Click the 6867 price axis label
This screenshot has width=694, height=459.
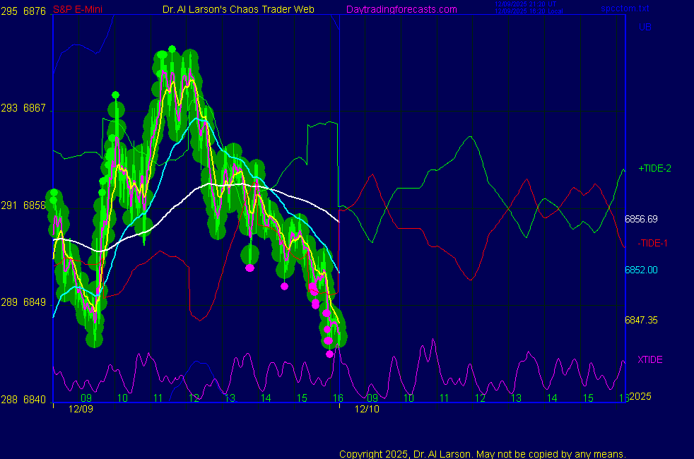35,108
